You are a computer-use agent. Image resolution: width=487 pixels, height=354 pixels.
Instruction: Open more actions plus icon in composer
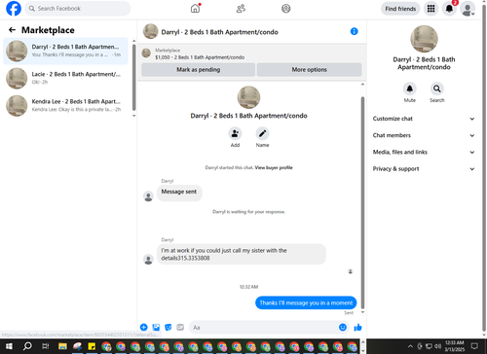[144, 328]
